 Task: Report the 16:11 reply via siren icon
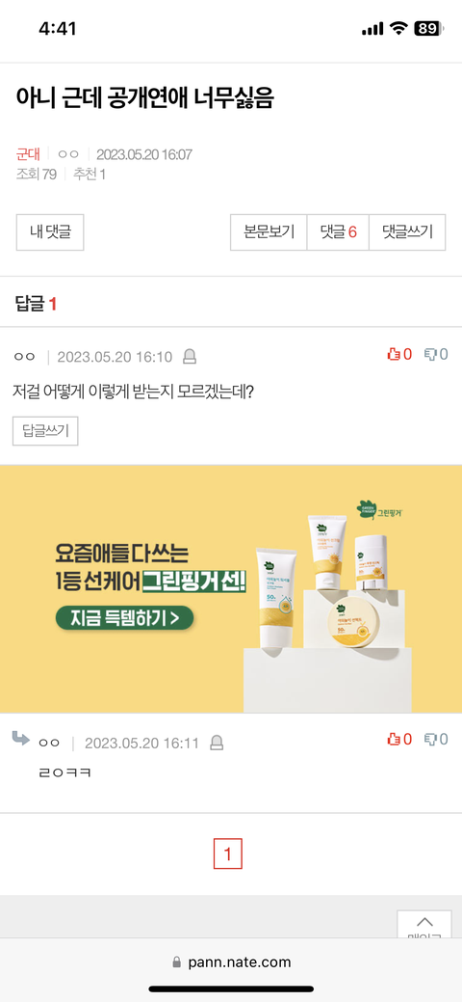[x=217, y=743]
